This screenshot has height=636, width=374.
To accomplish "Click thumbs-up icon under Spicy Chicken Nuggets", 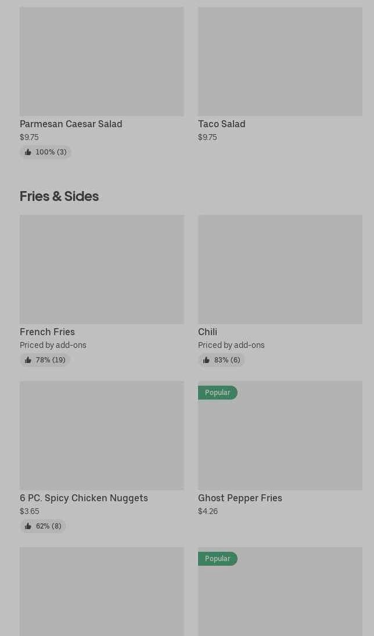I will click(x=27, y=526).
